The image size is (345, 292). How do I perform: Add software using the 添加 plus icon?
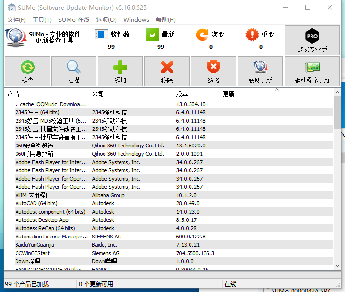pyautogui.click(x=120, y=67)
